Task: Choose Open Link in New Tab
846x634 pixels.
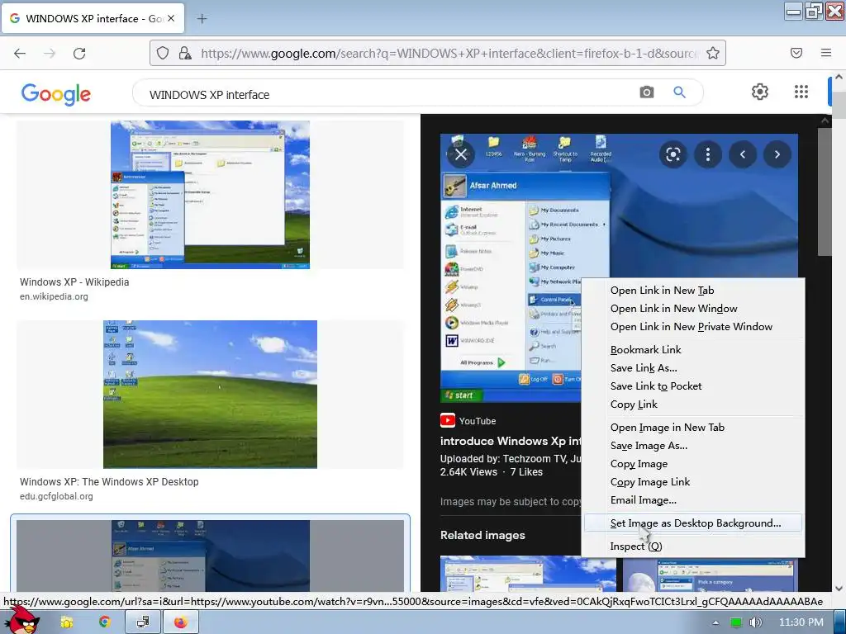Action: tap(694, 290)
